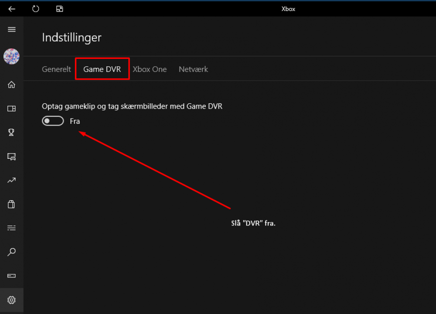Open My games icon in sidebar
This screenshot has height=314, width=436.
point(11,109)
